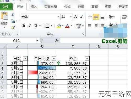This screenshot has height=99, width=131.
Task: Click into the formula bar
Action: (94, 41)
